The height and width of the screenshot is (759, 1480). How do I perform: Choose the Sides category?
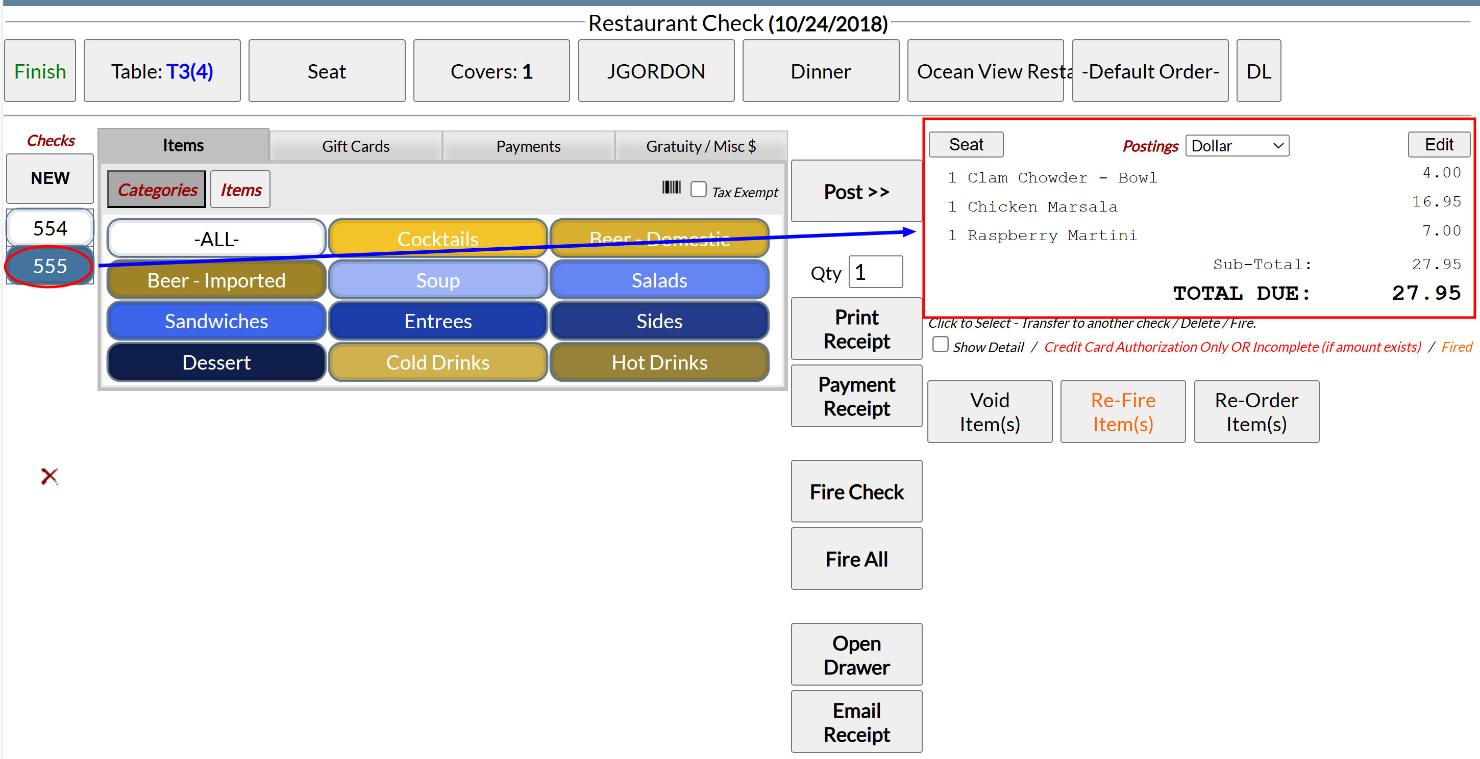point(659,321)
